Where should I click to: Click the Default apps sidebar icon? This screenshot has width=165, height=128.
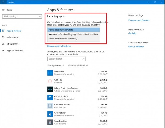coord(3,37)
